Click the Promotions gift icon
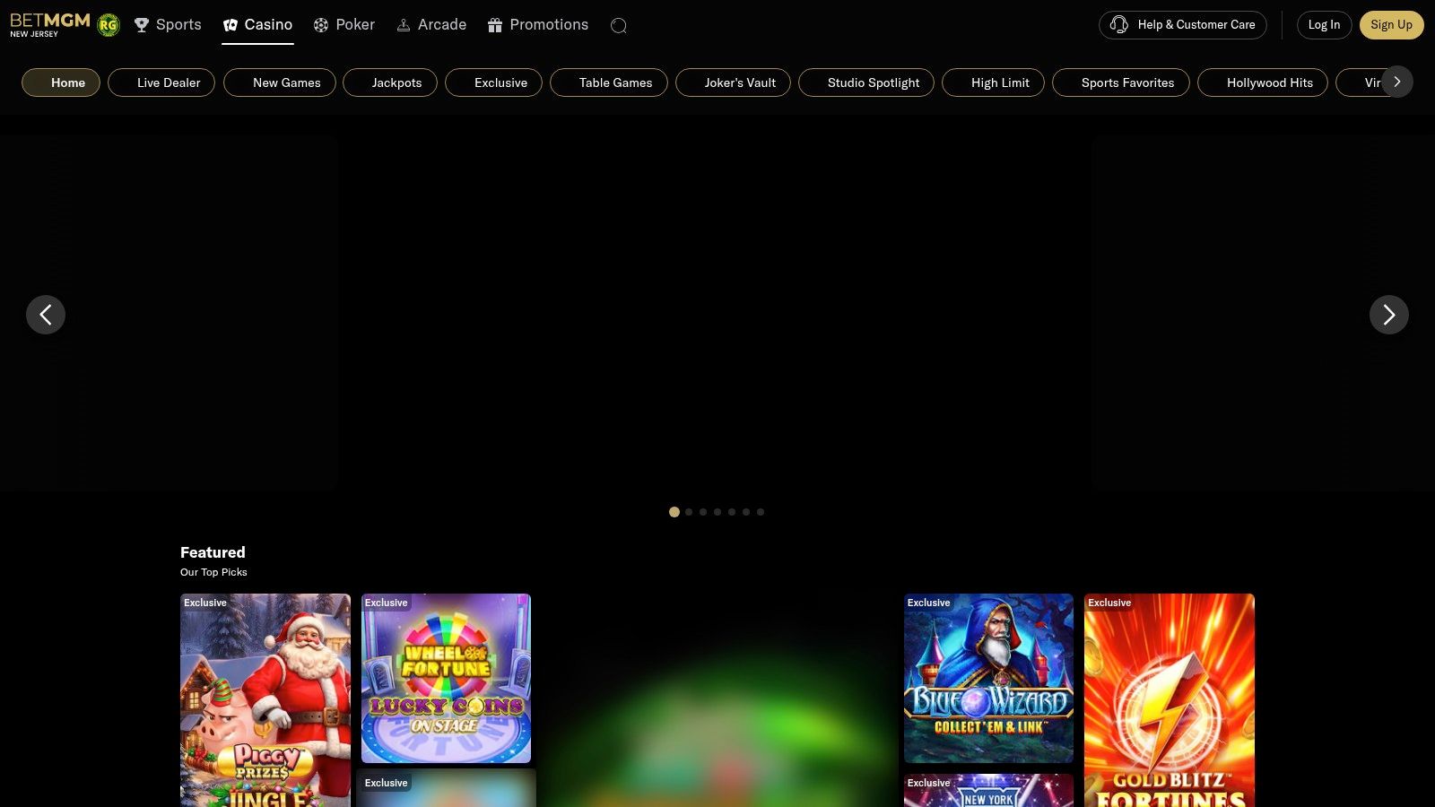This screenshot has height=807, width=1435. click(494, 24)
